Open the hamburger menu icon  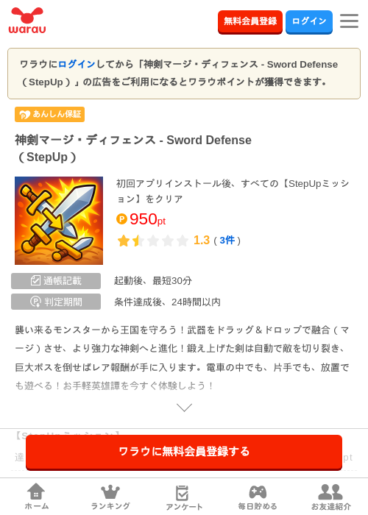click(349, 21)
